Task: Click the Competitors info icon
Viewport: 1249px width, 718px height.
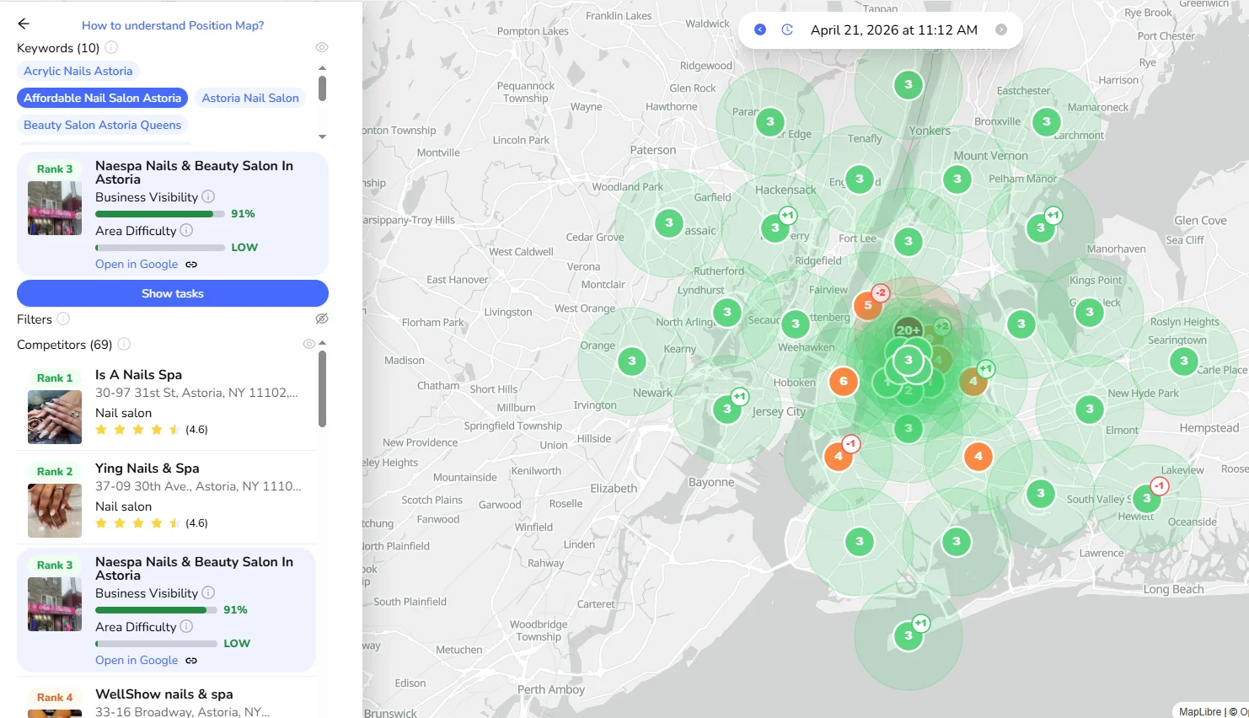Action: tap(124, 345)
